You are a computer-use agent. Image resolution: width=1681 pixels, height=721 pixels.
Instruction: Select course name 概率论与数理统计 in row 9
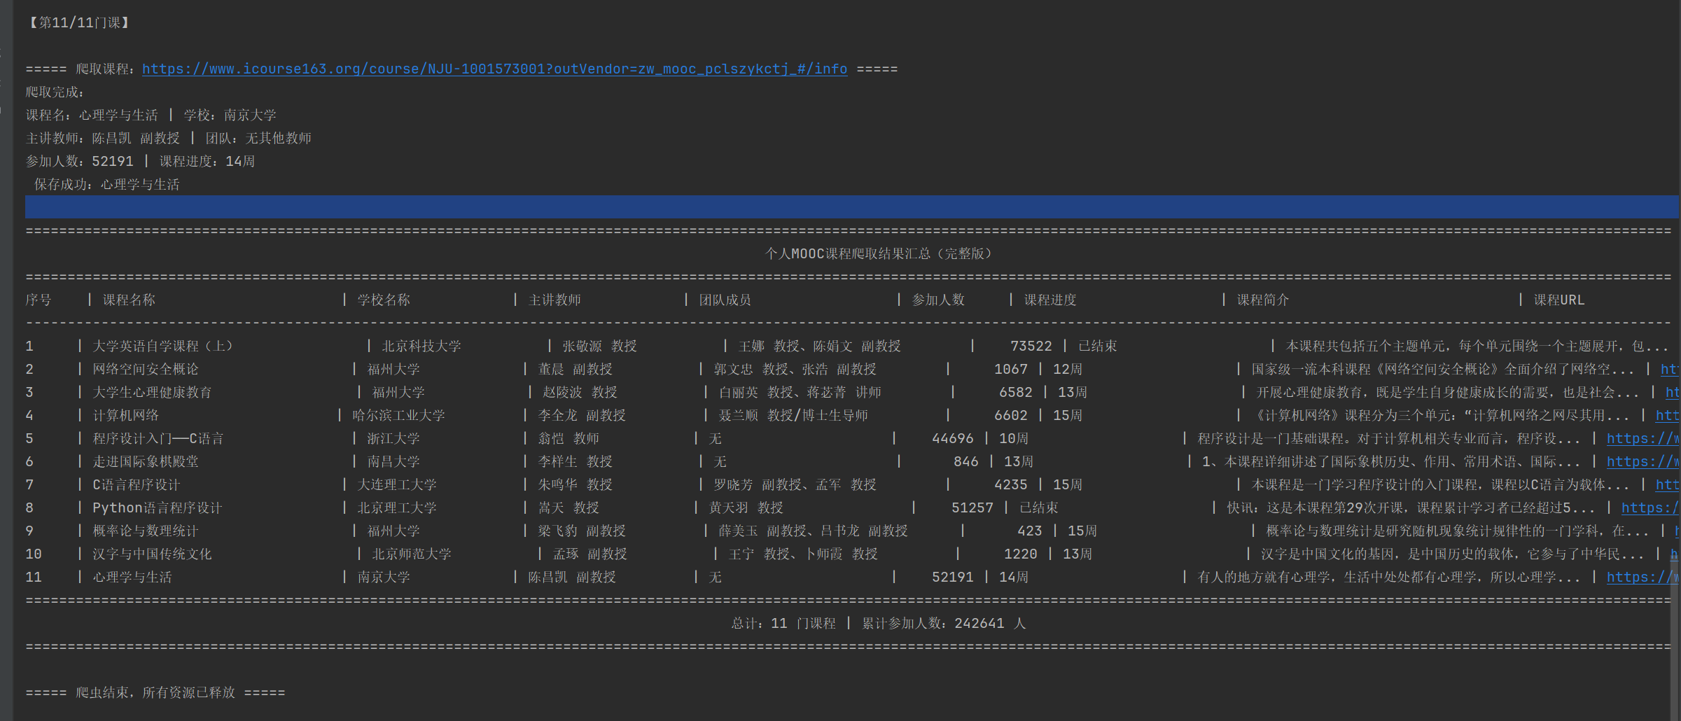point(146,531)
